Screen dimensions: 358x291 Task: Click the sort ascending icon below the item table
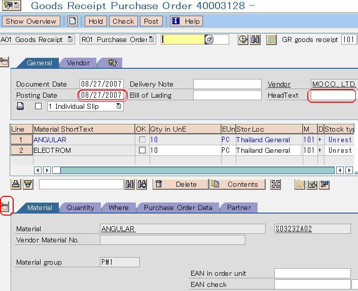16,184
